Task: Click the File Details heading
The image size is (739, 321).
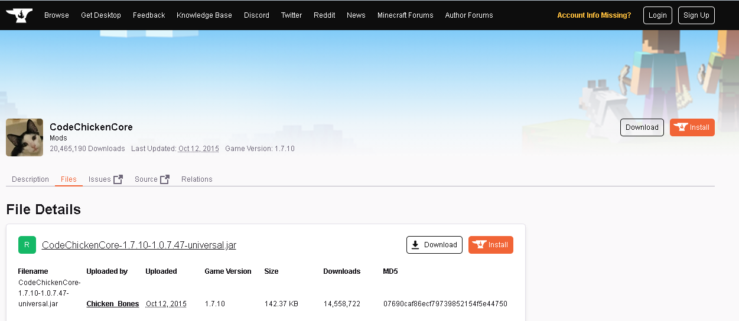Action: pos(43,209)
